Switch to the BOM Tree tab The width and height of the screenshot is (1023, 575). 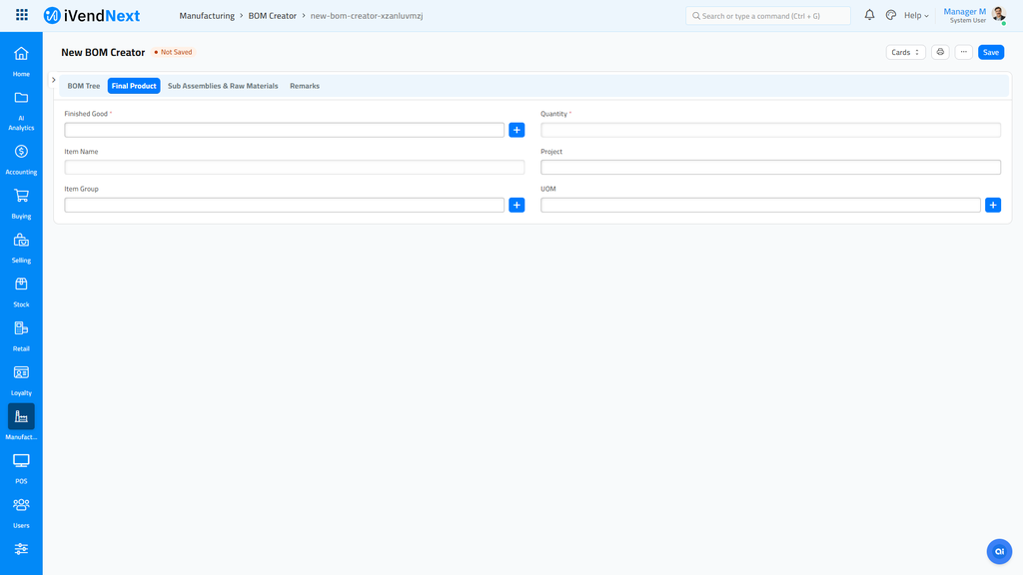84,86
